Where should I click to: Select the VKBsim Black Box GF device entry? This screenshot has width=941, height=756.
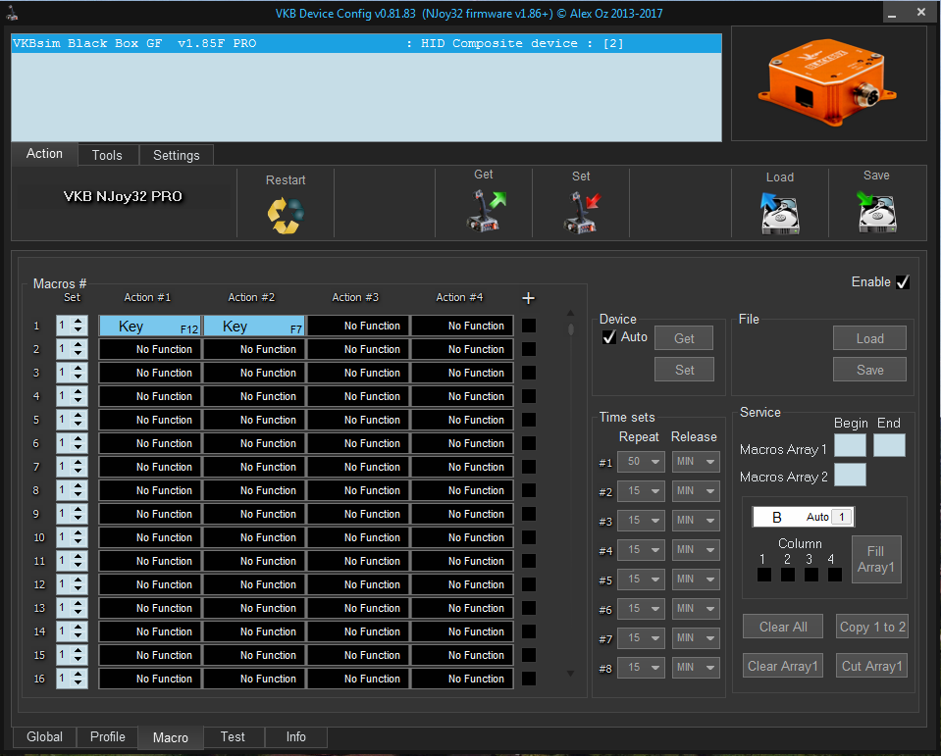point(366,43)
